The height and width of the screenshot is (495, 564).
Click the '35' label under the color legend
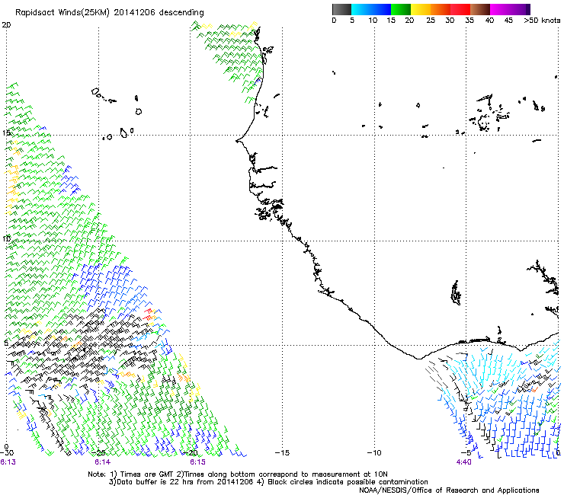[469, 21]
